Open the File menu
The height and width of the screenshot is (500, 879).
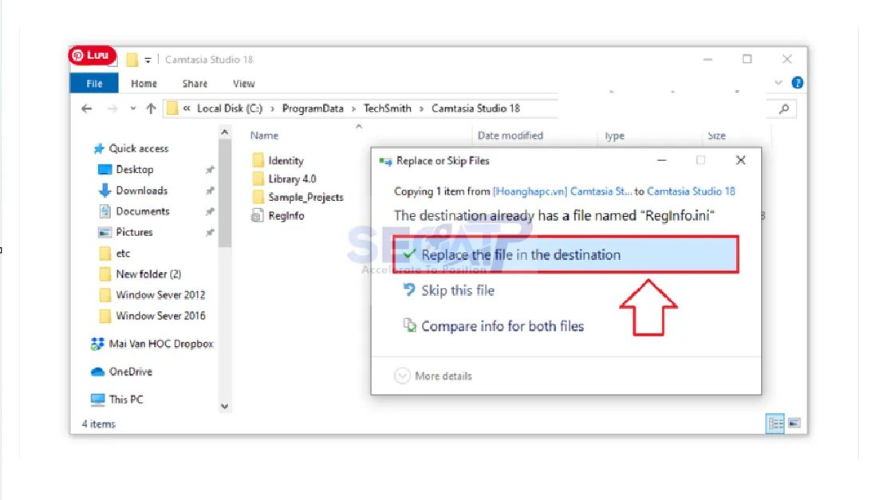coord(93,83)
